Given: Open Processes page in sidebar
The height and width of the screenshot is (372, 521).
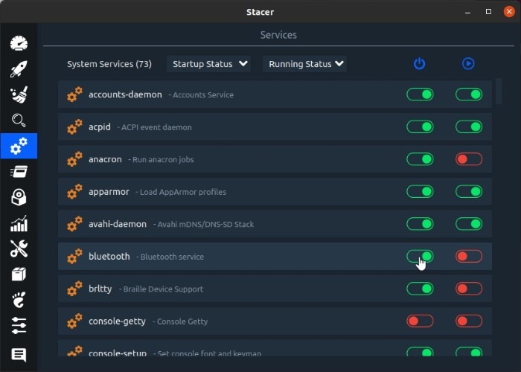Looking at the screenshot, I should [x=19, y=172].
